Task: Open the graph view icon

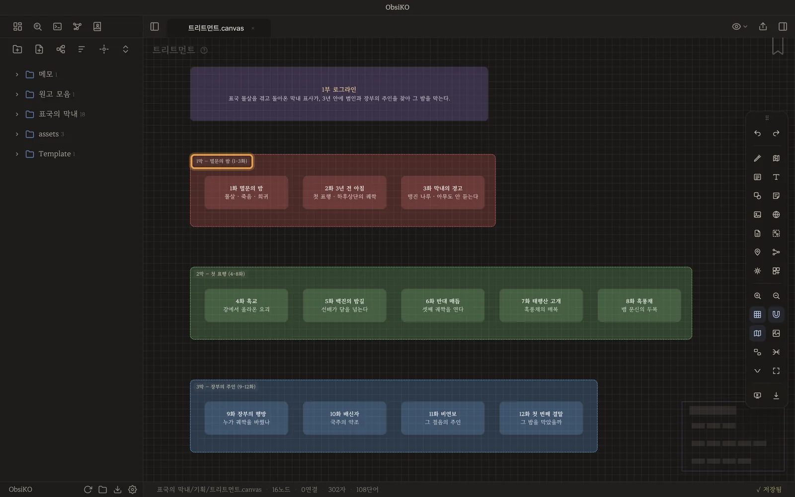Action: 77,26
